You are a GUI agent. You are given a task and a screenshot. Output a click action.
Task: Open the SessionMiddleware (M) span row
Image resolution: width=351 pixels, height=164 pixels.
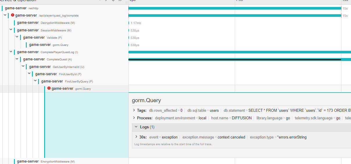(x=44, y=30)
